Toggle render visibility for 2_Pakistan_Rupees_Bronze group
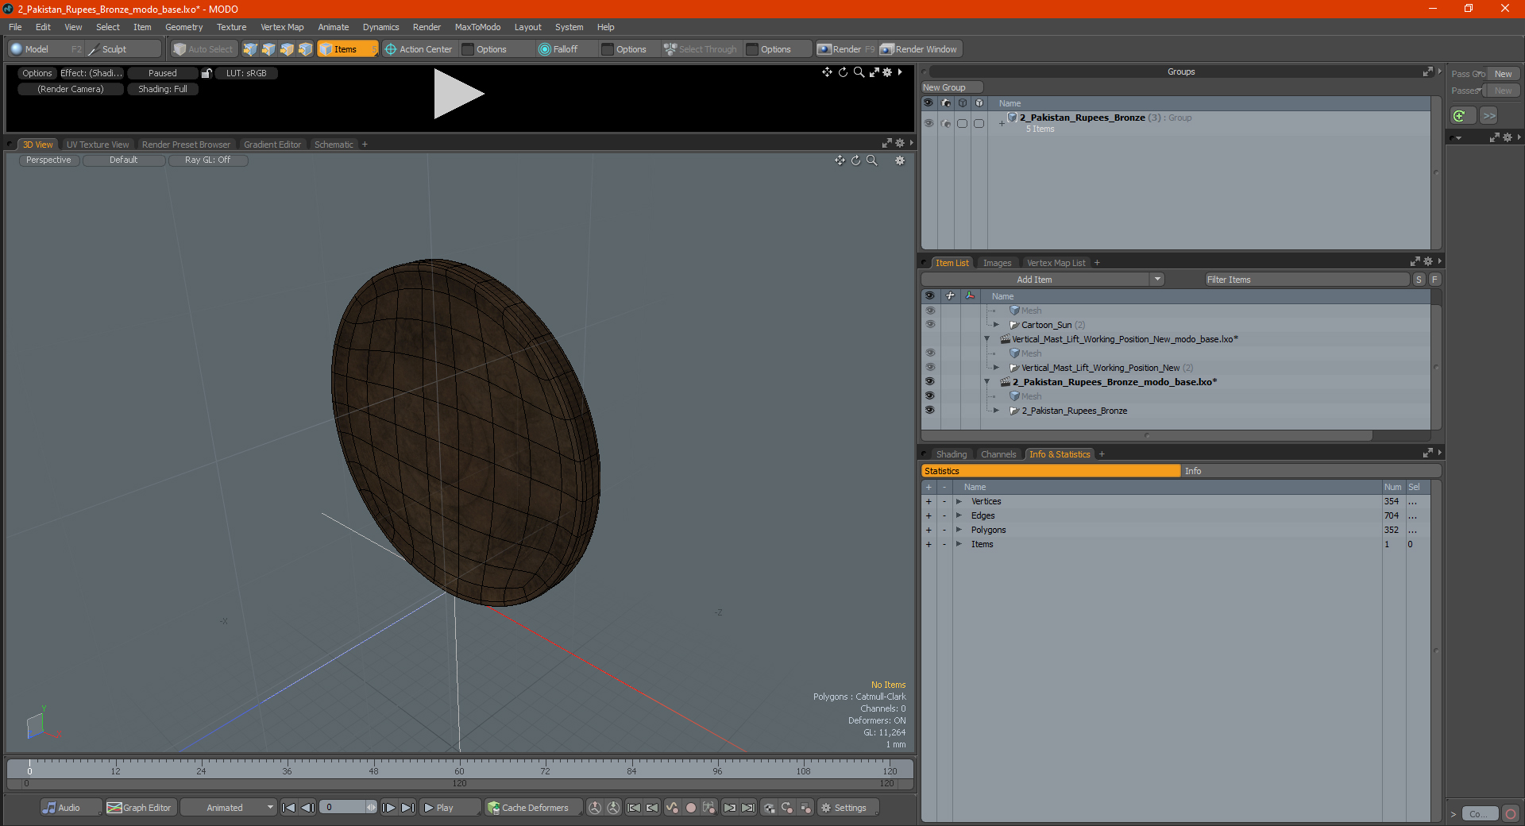This screenshot has width=1525, height=826. pyautogui.click(x=945, y=123)
